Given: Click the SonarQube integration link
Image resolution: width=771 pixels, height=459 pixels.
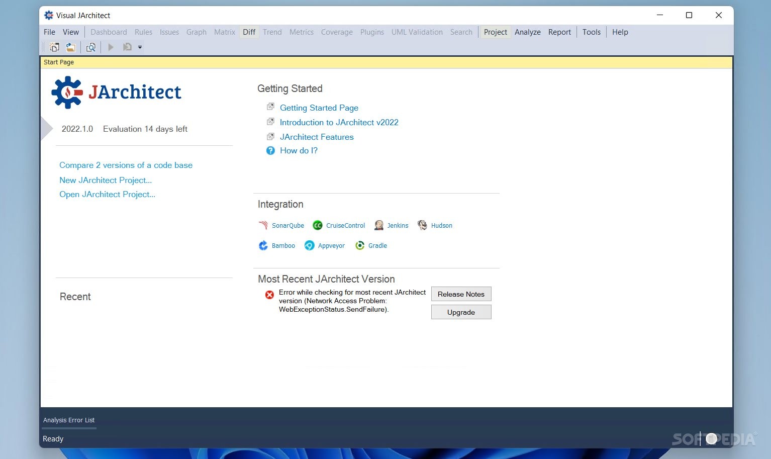Looking at the screenshot, I should tap(288, 226).
